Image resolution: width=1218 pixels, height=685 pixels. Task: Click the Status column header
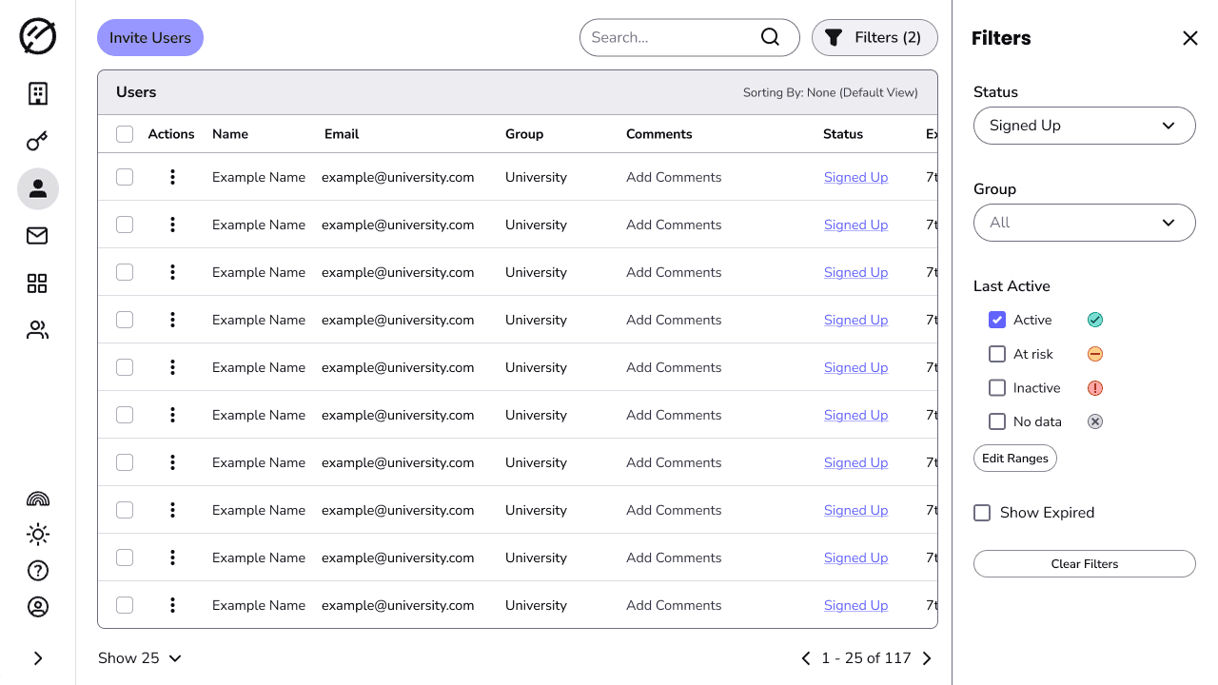843,134
